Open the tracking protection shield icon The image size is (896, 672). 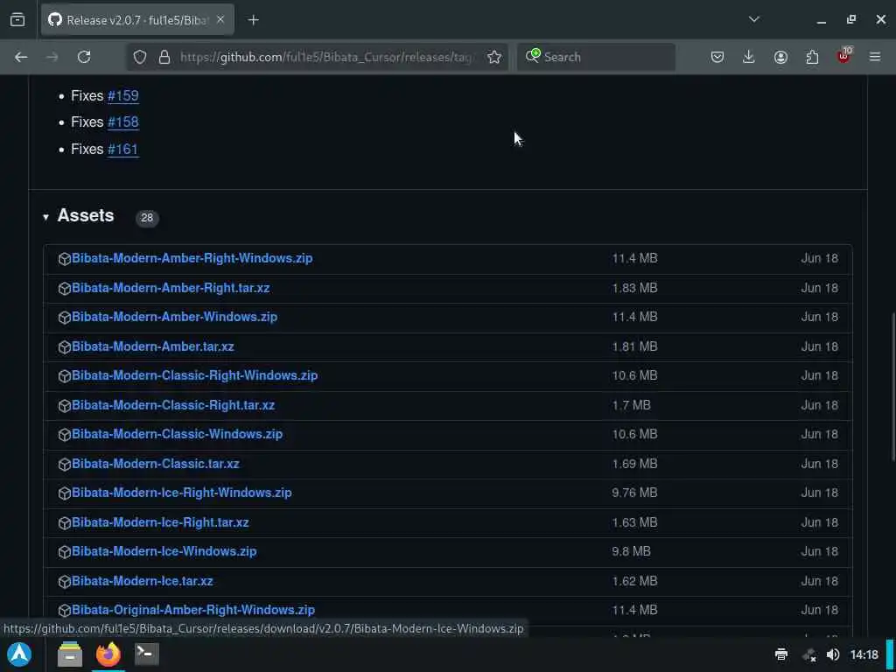coord(140,57)
